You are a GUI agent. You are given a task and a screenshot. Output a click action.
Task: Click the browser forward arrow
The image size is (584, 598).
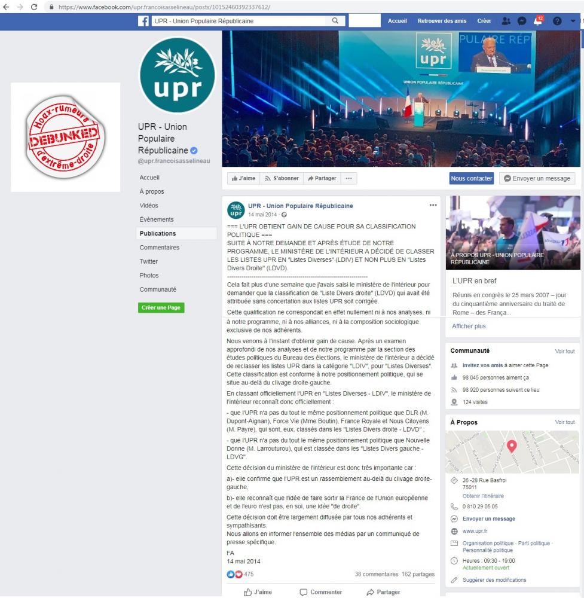(20, 7)
